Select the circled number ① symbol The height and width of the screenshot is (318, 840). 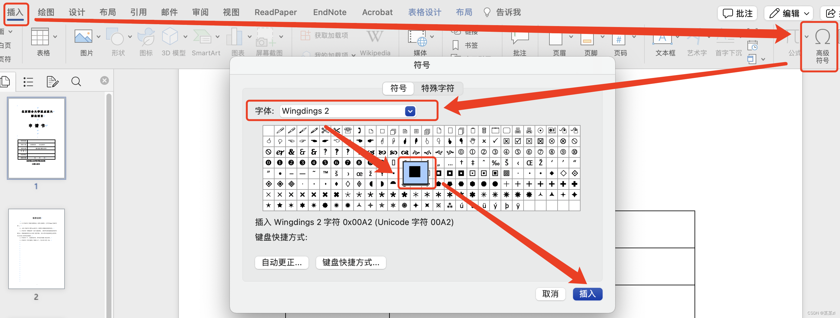[473, 152]
